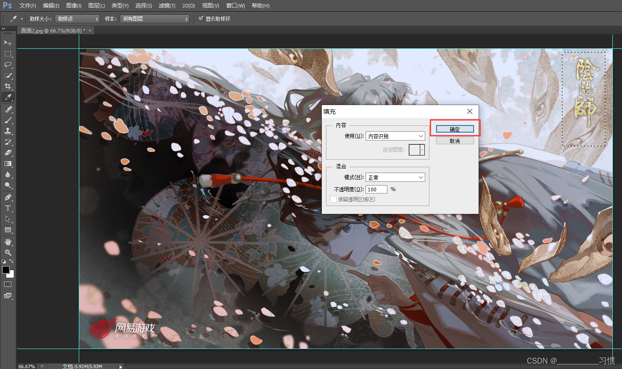Open the 编辑 menu
This screenshot has height=369, width=622.
(51, 5)
